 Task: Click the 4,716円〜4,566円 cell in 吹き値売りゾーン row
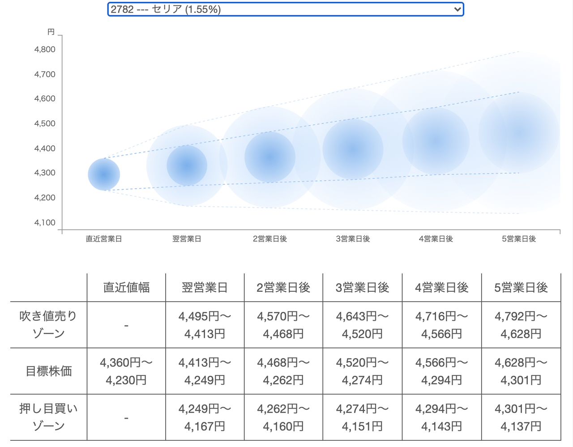point(442,325)
